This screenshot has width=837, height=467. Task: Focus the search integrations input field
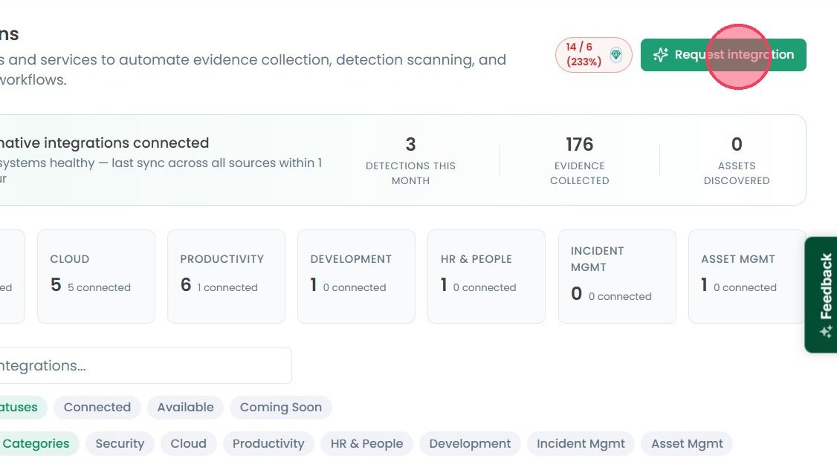pyautogui.click(x=144, y=366)
